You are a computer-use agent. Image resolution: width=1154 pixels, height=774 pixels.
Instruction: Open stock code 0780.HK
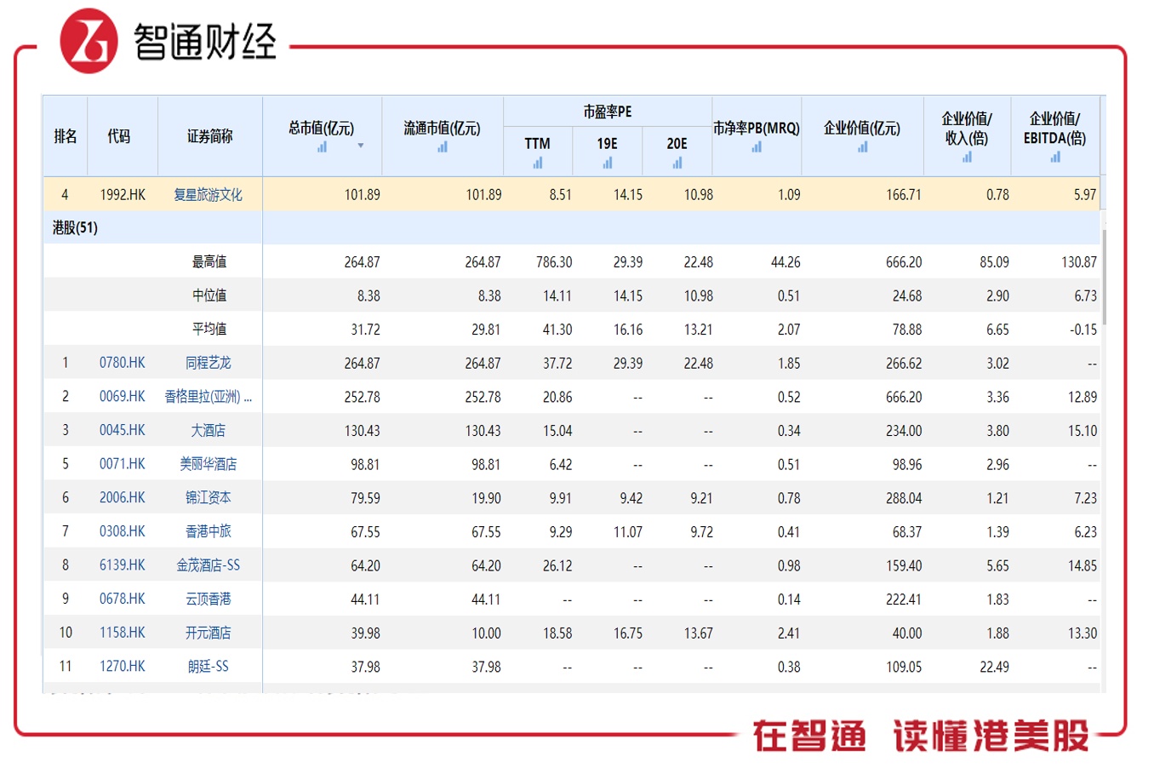tap(123, 363)
